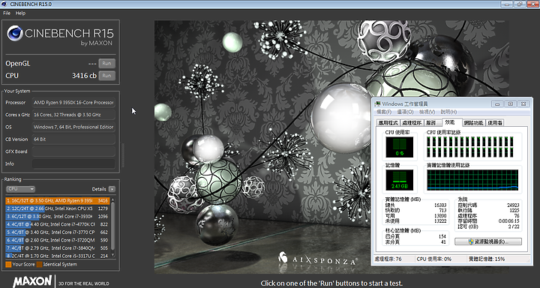The width and height of the screenshot is (540, 288).
Task: Switch to the 服務 tab in Task Manager
Action: point(432,123)
